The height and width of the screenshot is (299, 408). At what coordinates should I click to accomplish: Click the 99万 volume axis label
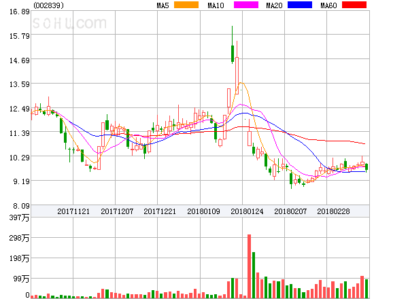point(21,279)
